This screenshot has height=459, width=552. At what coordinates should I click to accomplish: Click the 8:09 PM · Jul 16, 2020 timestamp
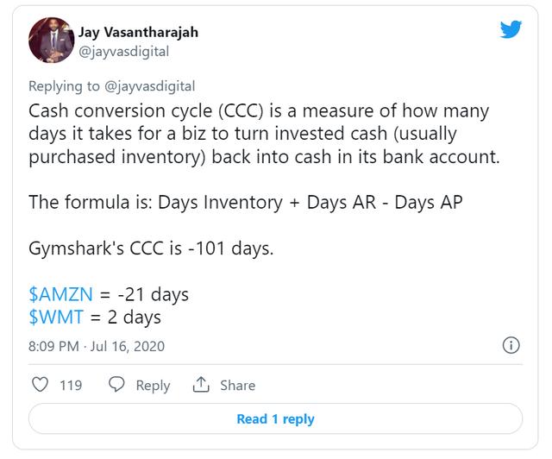(x=97, y=346)
